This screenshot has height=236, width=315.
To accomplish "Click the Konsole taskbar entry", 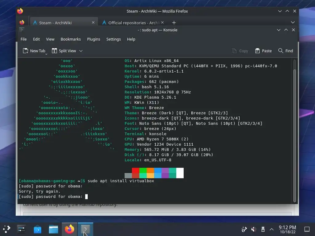I will point(86,229).
